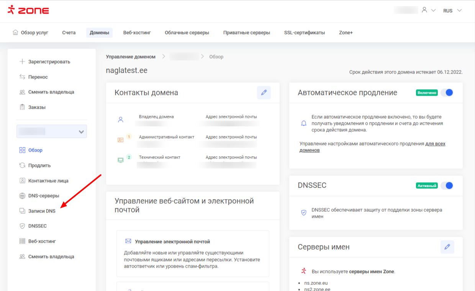
Task: Click the pencil edit icon in Серверы имен
Action: 447,247
